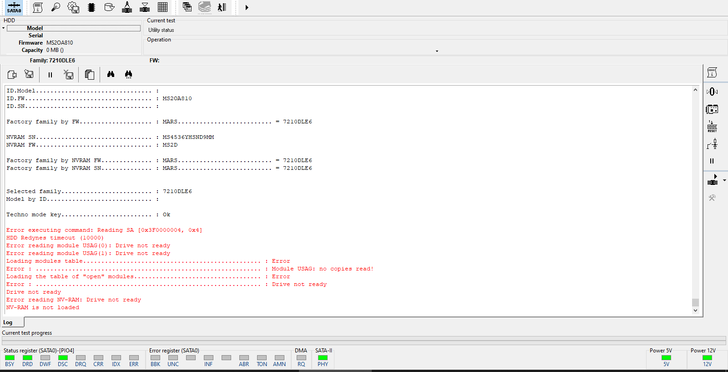Click the RESET counter icon in right sidebar
Image resolution: width=728 pixels, height=372 pixels.
(x=712, y=126)
